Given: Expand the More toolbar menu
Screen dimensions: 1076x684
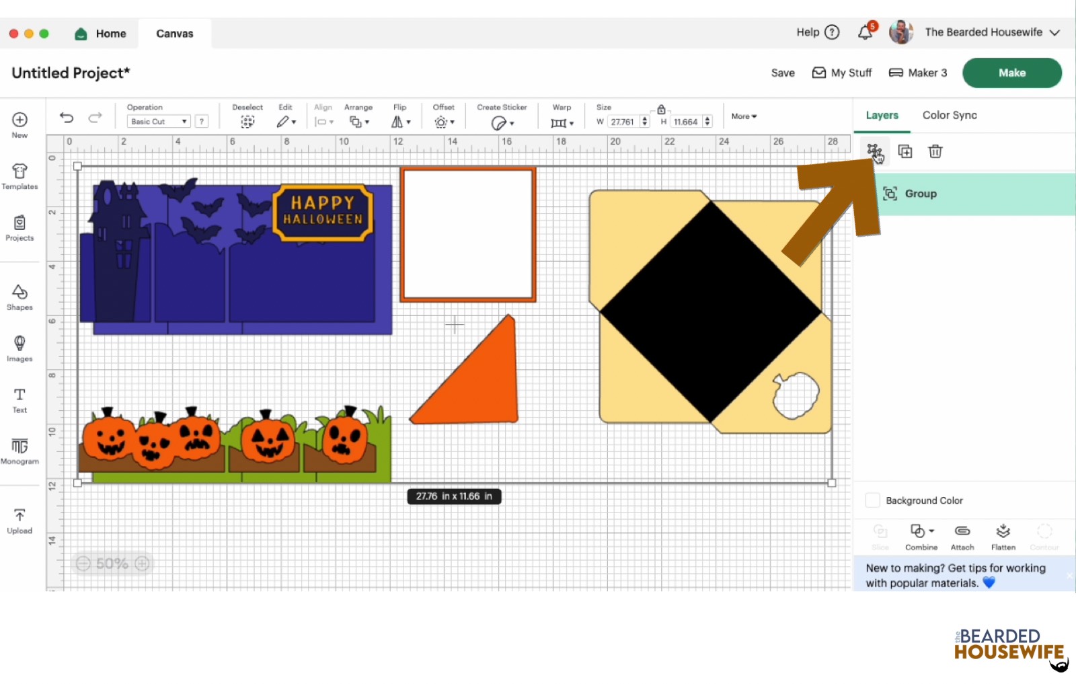Looking at the screenshot, I should pos(744,116).
